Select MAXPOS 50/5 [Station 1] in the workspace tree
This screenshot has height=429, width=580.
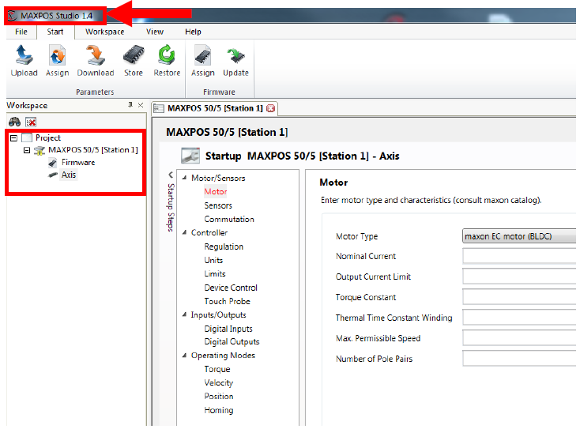pos(92,150)
